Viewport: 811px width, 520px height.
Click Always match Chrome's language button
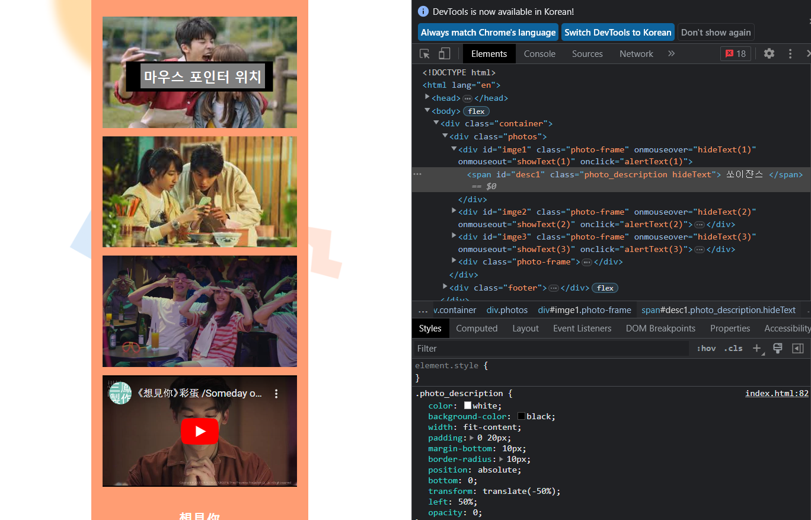point(488,33)
